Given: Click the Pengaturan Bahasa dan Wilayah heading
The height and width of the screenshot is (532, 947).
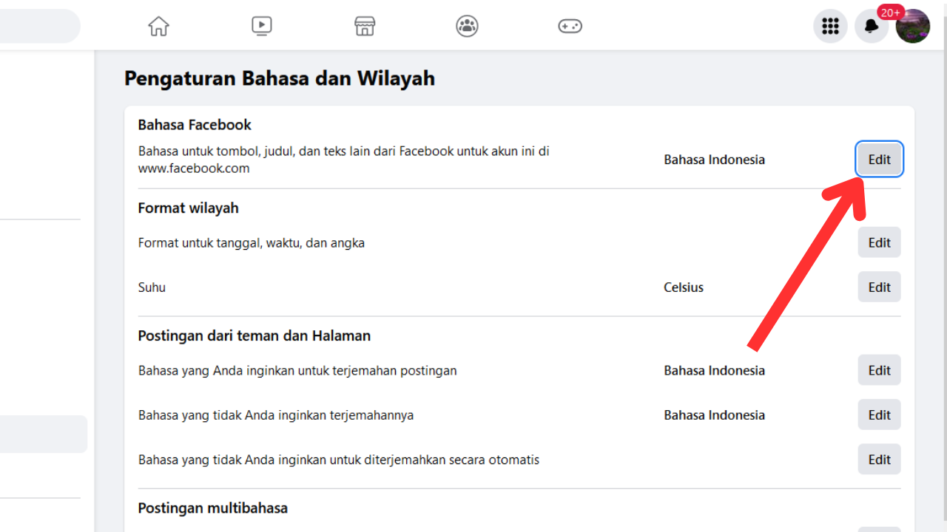Looking at the screenshot, I should (x=280, y=78).
